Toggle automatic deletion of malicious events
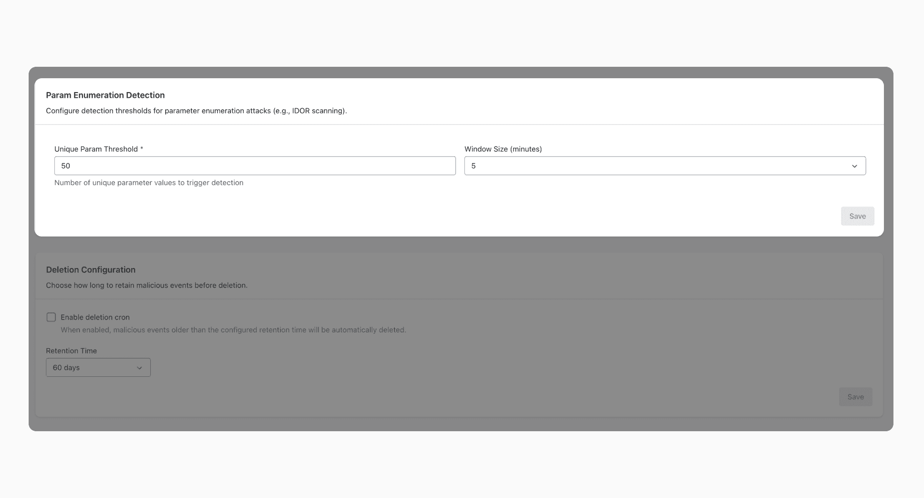 point(51,317)
